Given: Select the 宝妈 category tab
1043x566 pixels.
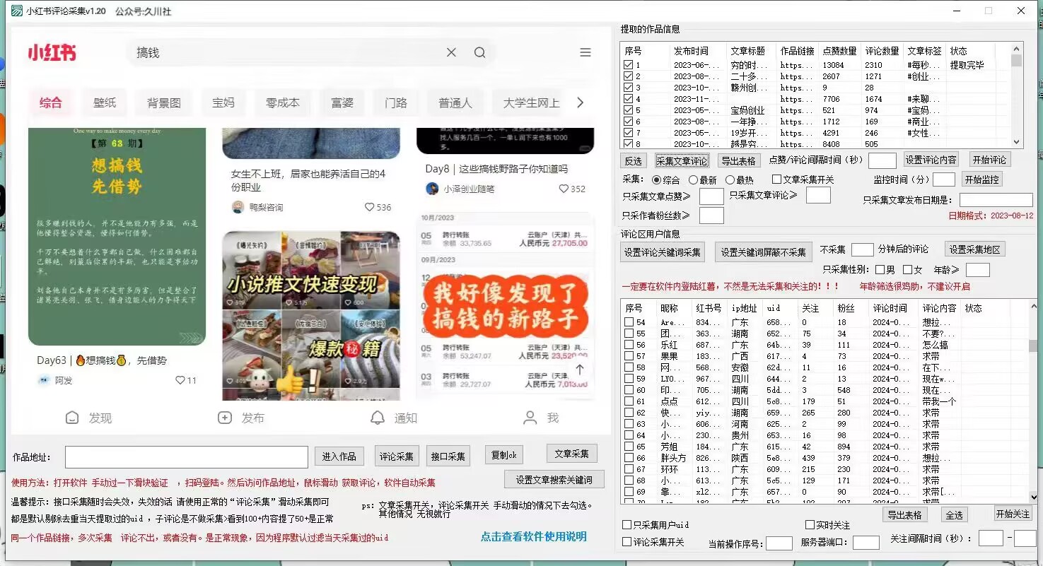Looking at the screenshot, I should coord(223,102).
